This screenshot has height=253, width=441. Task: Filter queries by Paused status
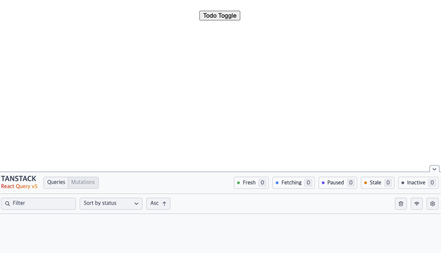coord(338,183)
